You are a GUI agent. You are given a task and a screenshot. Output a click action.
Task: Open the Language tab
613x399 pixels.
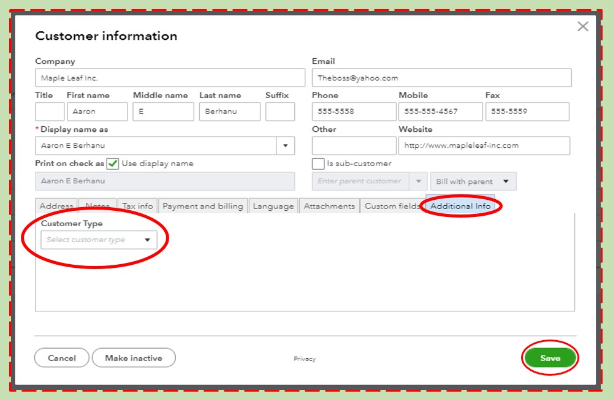click(x=273, y=206)
